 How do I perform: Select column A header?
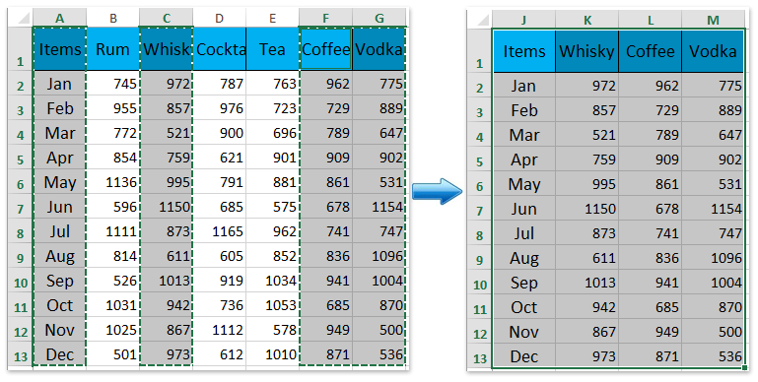pos(59,19)
